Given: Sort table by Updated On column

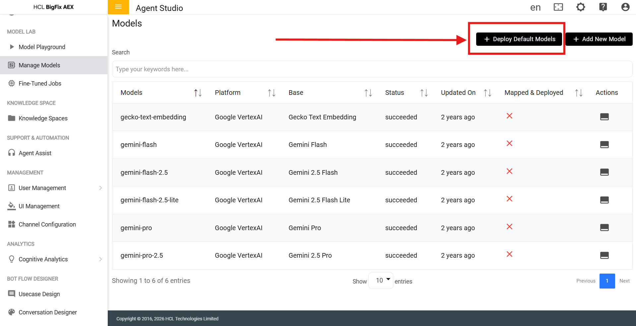Looking at the screenshot, I should tap(487, 93).
